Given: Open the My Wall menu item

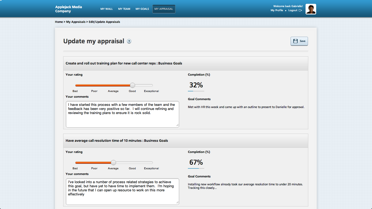Looking at the screenshot, I should (x=106, y=9).
